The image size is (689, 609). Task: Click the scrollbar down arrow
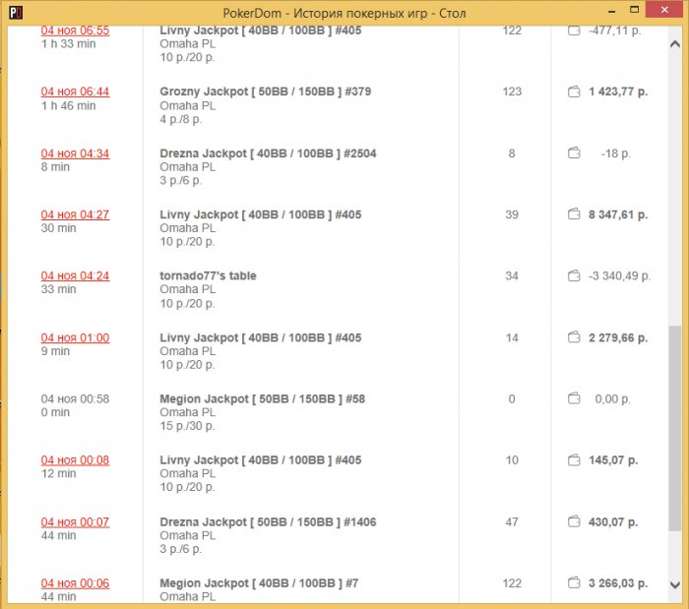click(x=675, y=584)
